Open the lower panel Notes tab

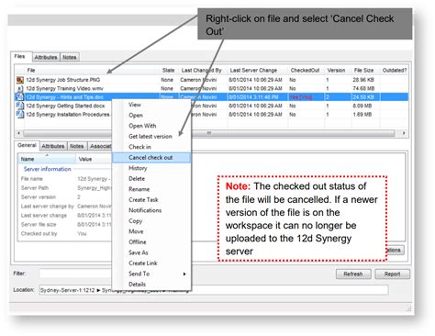pos(76,146)
